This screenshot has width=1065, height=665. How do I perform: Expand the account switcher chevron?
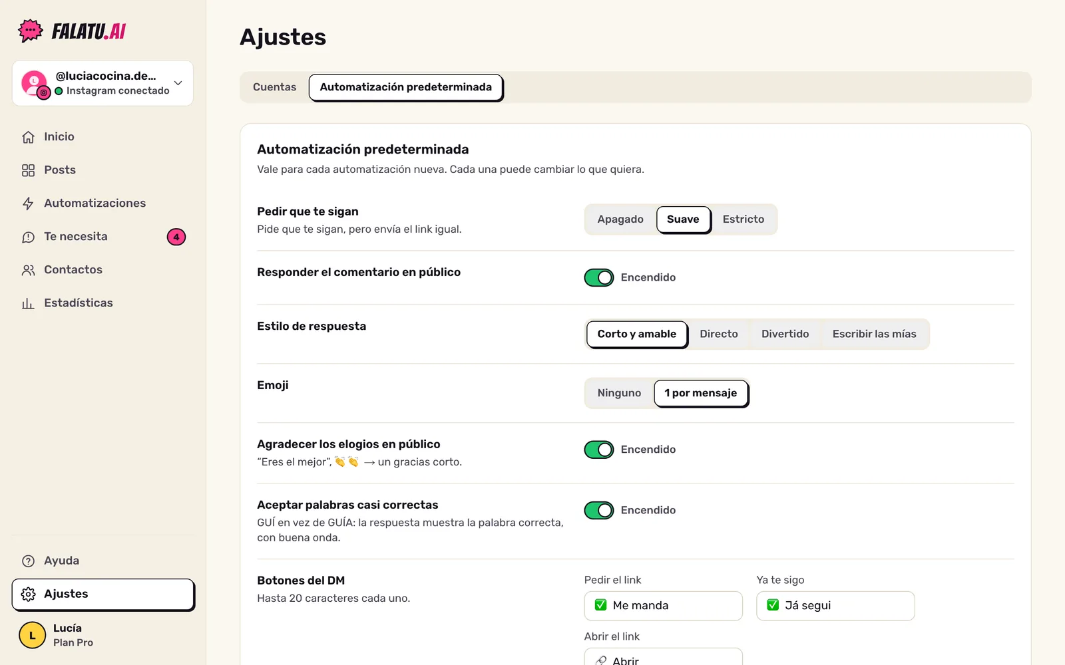click(178, 83)
